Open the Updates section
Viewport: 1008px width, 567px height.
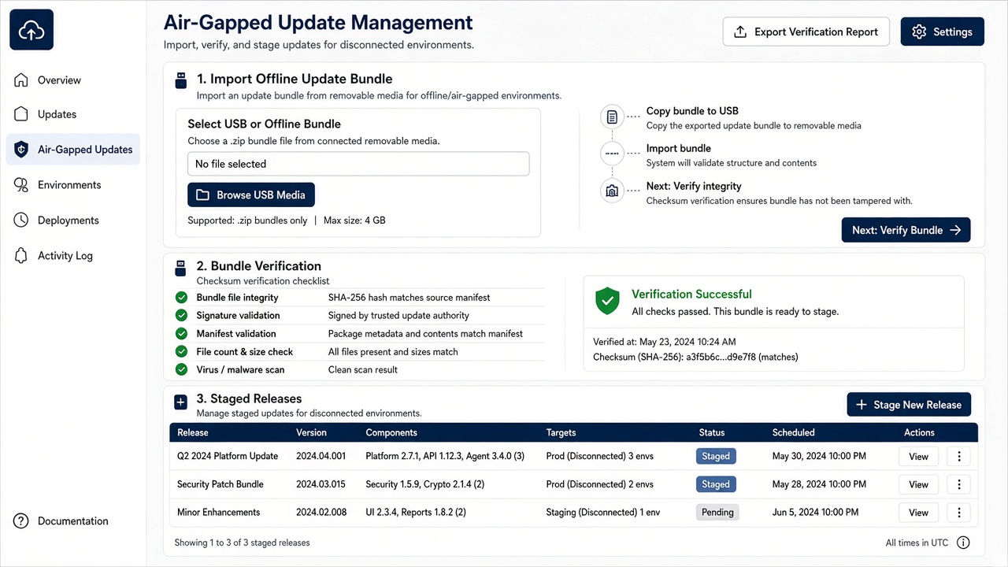coord(72,114)
